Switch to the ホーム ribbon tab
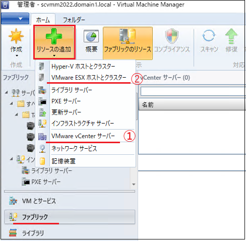Screen dimensions: 246x241 click(43, 20)
